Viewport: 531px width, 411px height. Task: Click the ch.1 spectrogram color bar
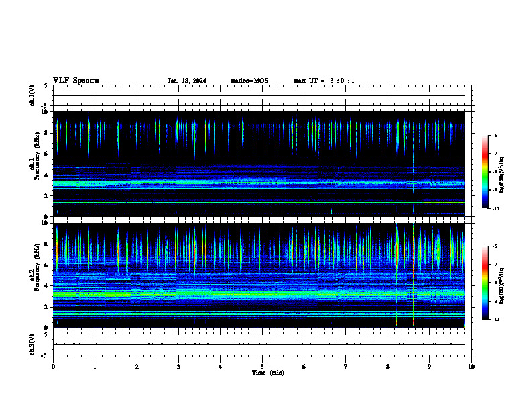485,172
